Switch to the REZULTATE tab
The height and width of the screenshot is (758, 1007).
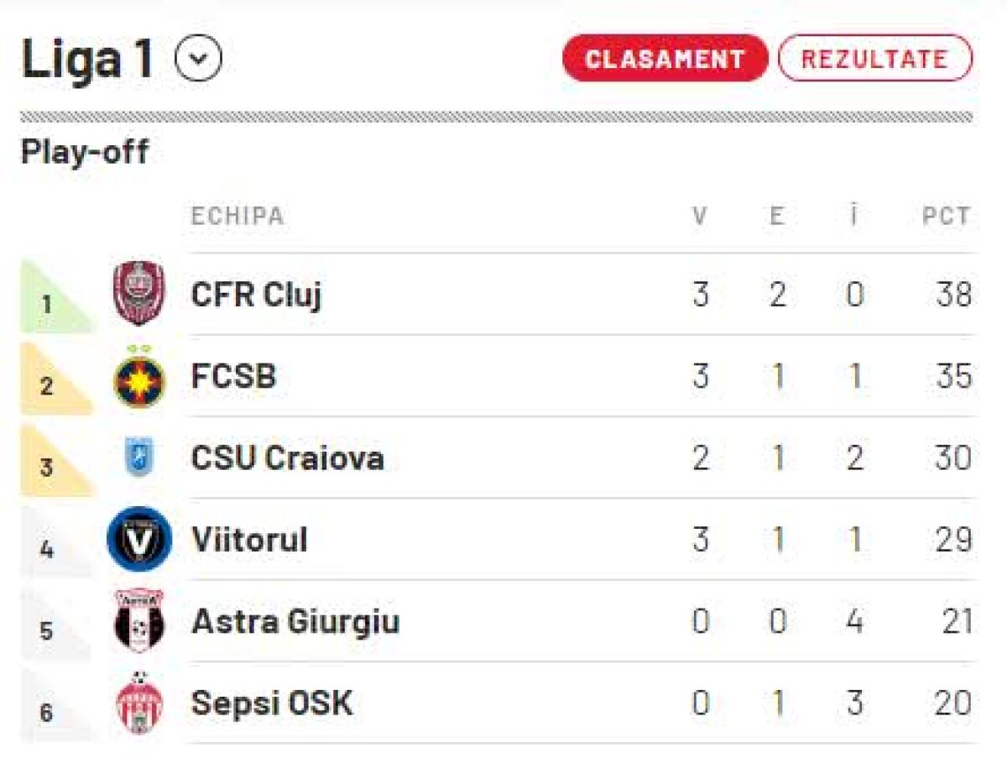pyautogui.click(x=874, y=58)
